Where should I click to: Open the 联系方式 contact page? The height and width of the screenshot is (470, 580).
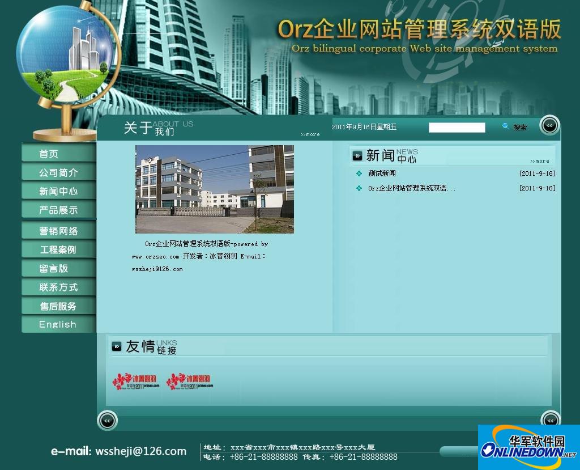click(x=58, y=287)
